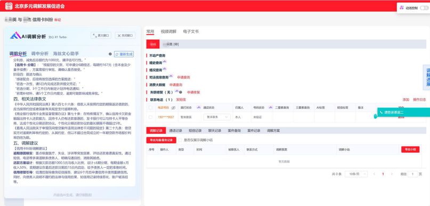Click 申请查询 link beside 司法信息查询

point(183,78)
